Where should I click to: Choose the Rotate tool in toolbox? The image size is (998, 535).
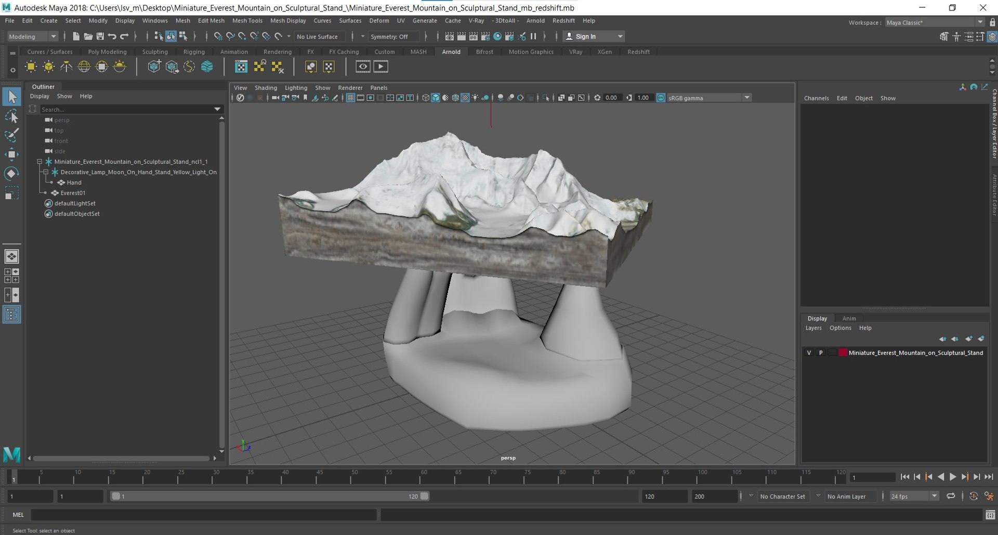pyautogui.click(x=12, y=174)
